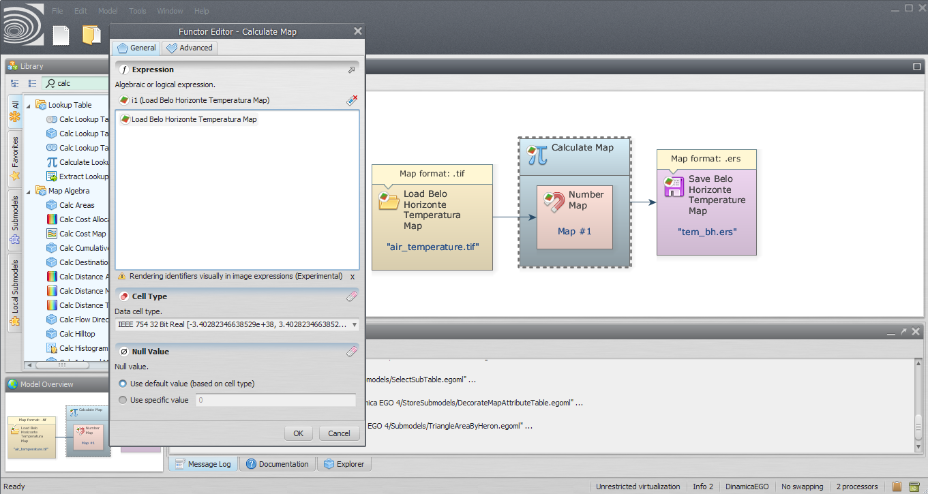The width and height of the screenshot is (928, 494).
Task: Select 'Use specific value' radio button
Action: pyautogui.click(x=123, y=400)
